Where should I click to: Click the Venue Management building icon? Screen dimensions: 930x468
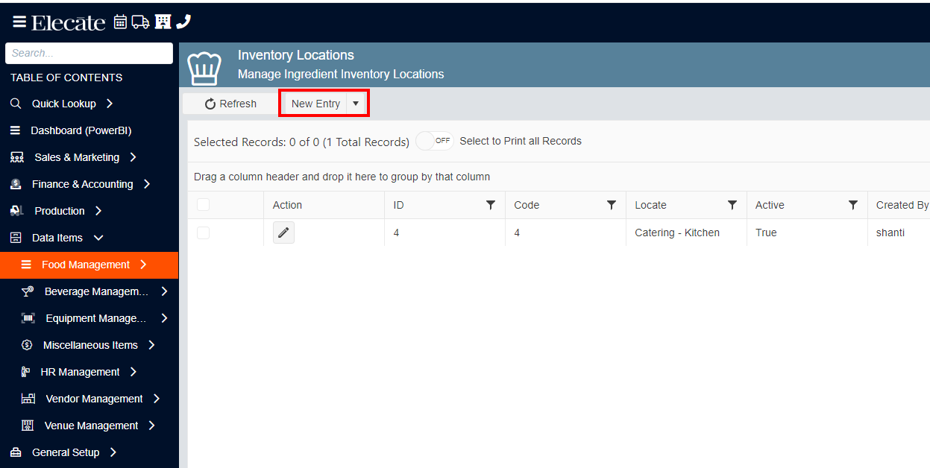pos(28,426)
